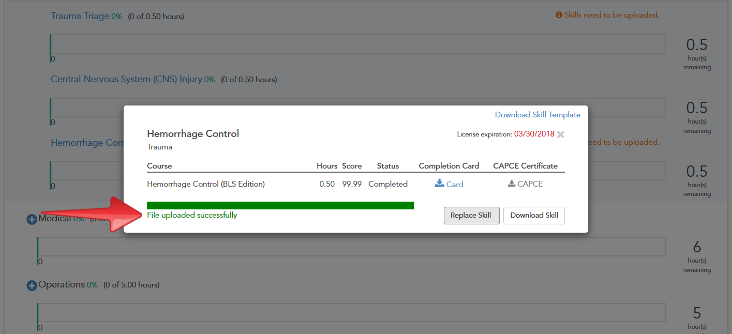Close the Hemorrhage Control dialog
732x334 pixels.
pyautogui.click(x=561, y=134)
